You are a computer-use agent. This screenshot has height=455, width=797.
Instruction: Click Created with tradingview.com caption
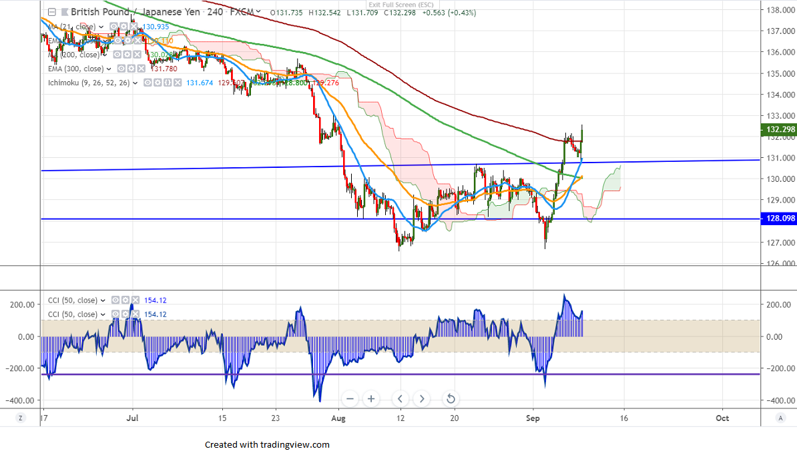tap(268, 445)
